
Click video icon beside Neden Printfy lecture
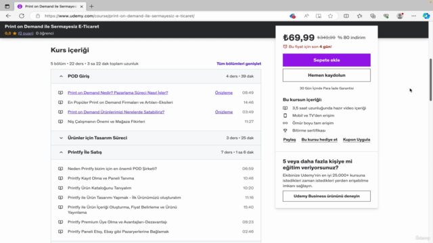[x=60, y=169]
